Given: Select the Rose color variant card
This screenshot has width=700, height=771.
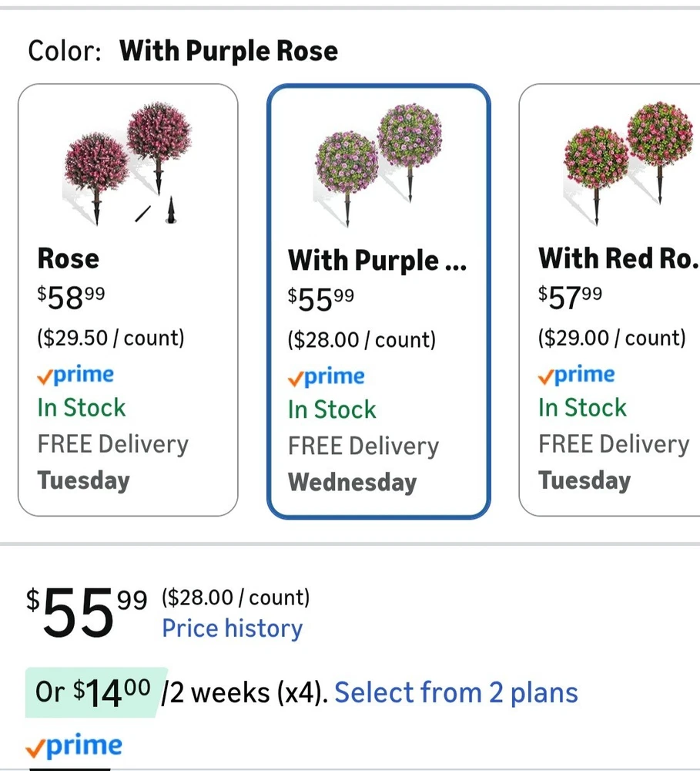Looking at the screenshot, I should point(128,300).
